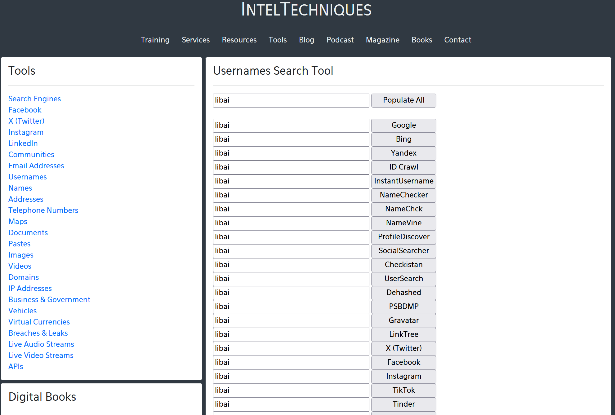Click the Facebook search button
The width and height of the screenshot is (615, 415).
click(x=403, y=363)
